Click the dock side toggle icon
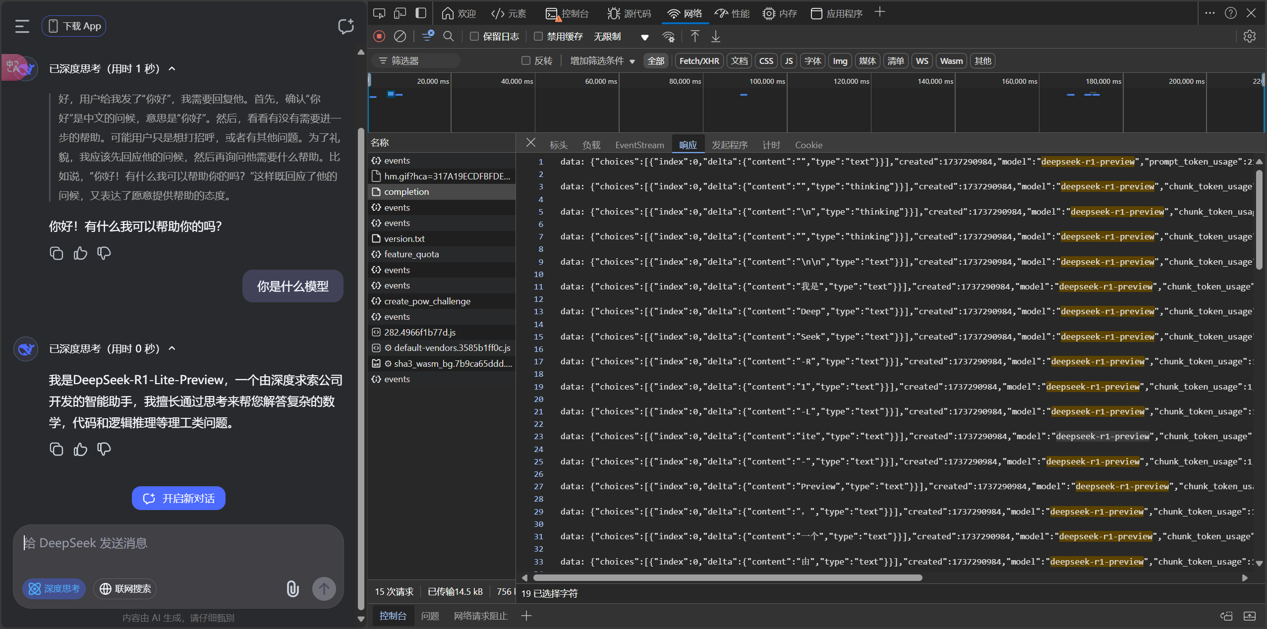The image size is (1267, 629). (x=421, y=13)
